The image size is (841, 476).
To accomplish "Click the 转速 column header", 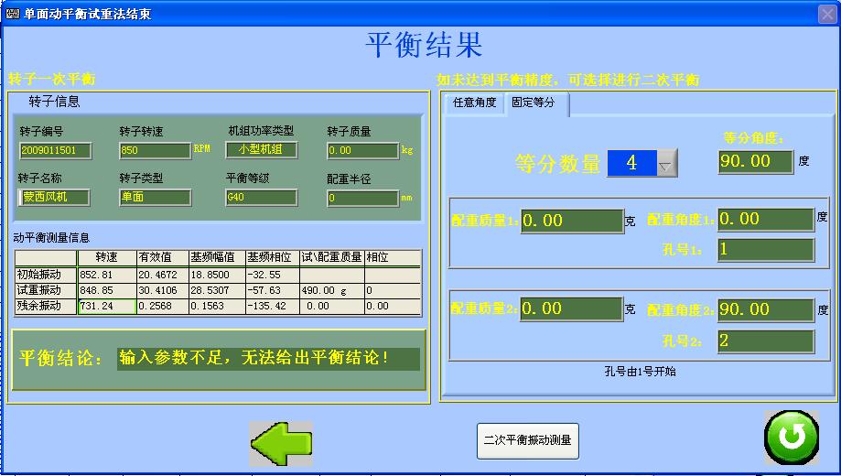I will coord(107,257).
